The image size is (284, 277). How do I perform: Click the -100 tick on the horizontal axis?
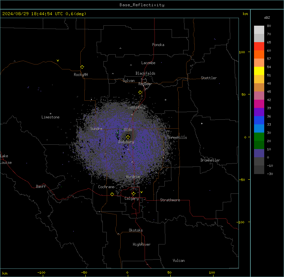(41, 272)
